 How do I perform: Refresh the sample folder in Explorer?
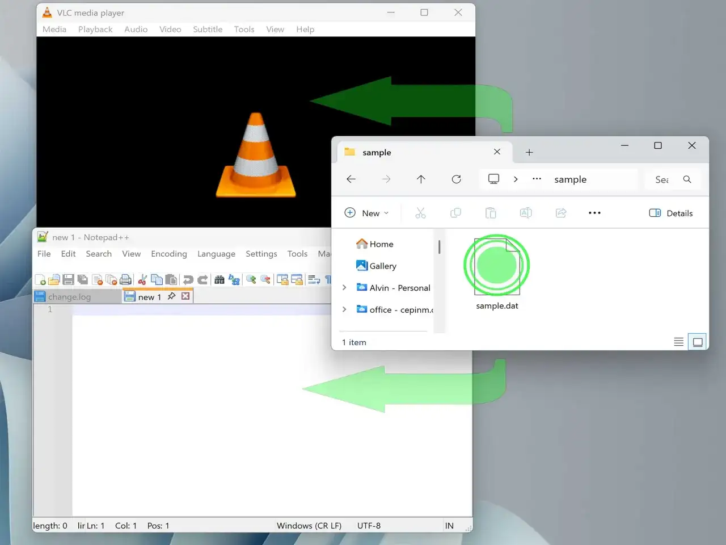point(456,179)
